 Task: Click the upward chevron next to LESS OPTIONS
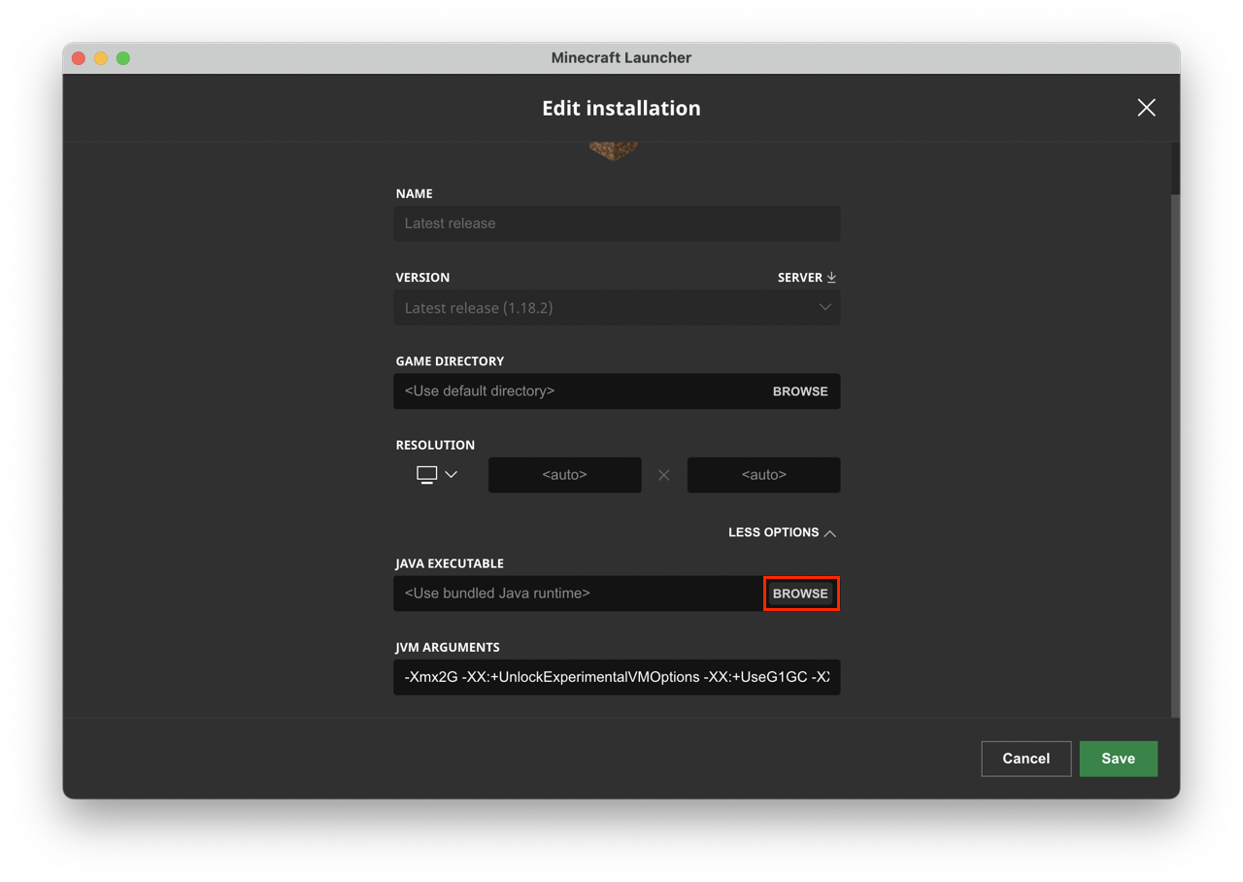[x=831, y=532]
